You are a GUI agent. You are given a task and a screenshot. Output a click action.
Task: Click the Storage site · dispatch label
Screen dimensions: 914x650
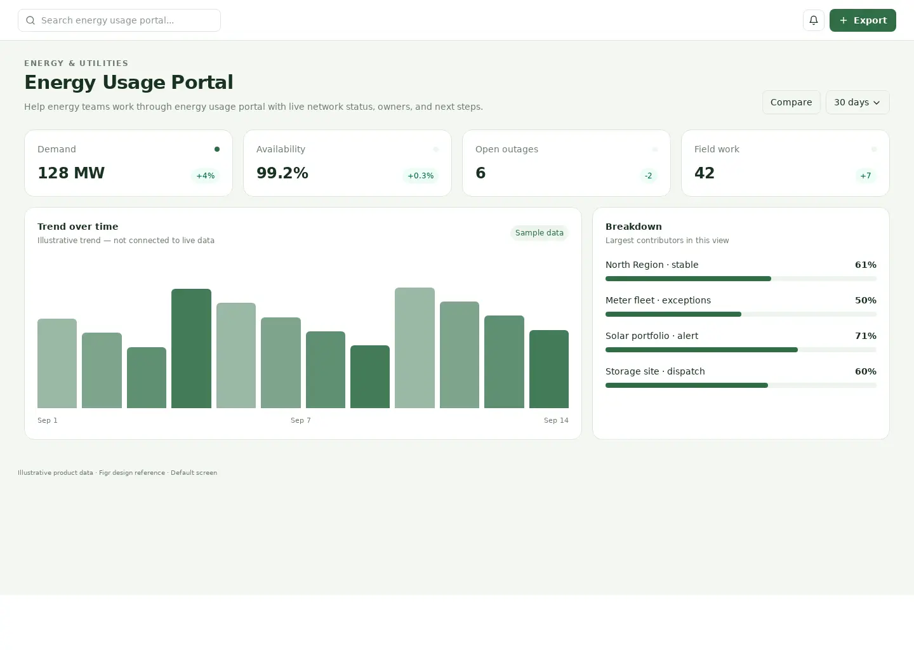coord(655,371)
